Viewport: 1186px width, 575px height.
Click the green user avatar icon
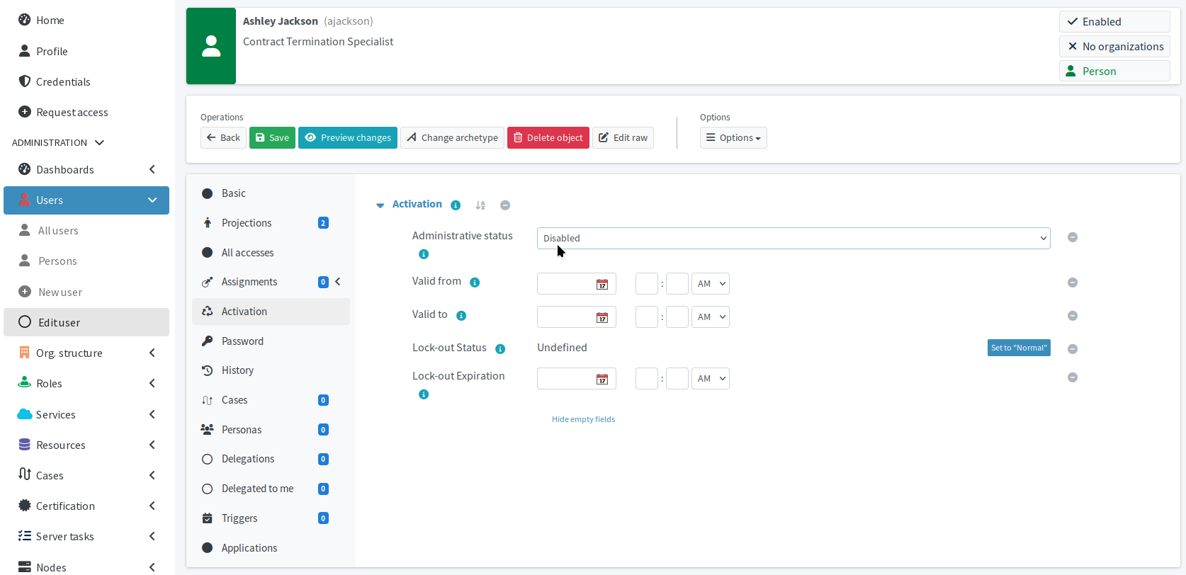click(211, 46)
